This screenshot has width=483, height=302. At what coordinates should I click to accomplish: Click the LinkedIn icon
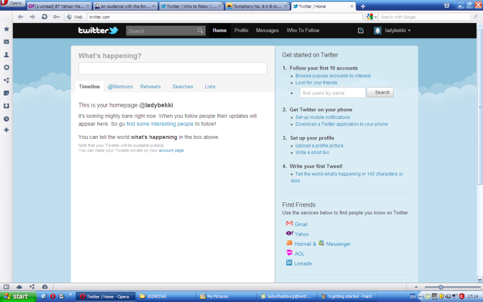[289, 263]
